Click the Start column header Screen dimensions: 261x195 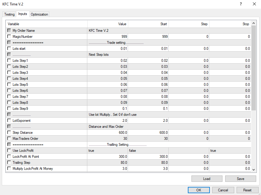(x=148, y=24)
